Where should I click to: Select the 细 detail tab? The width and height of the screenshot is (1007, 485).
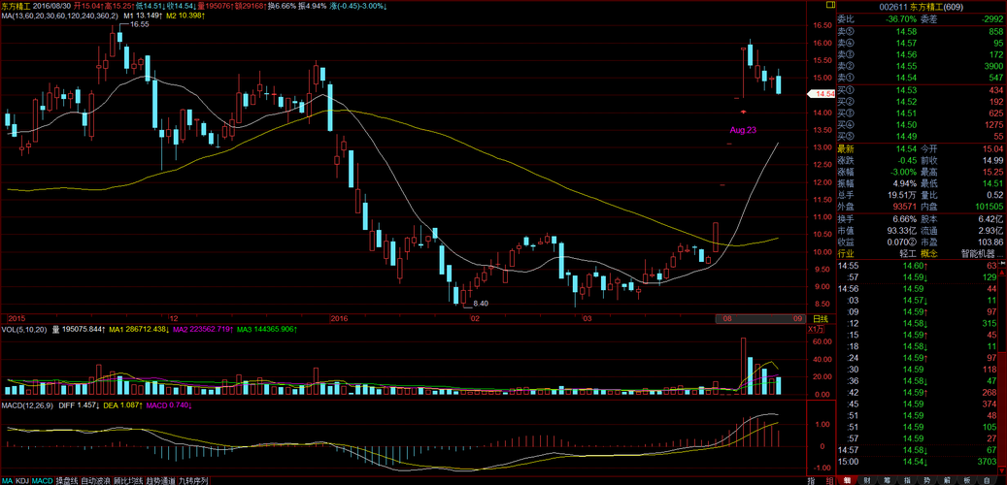coord(846,480)
